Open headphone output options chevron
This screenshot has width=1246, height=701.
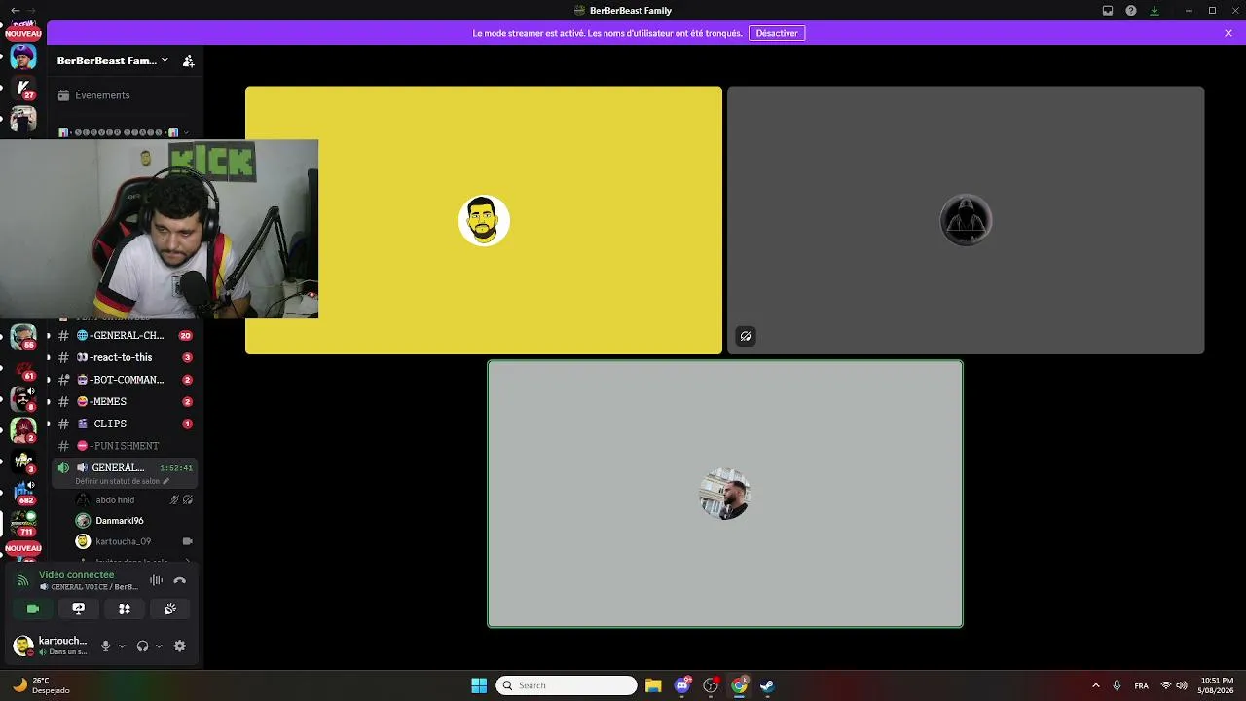click(159, 646)
